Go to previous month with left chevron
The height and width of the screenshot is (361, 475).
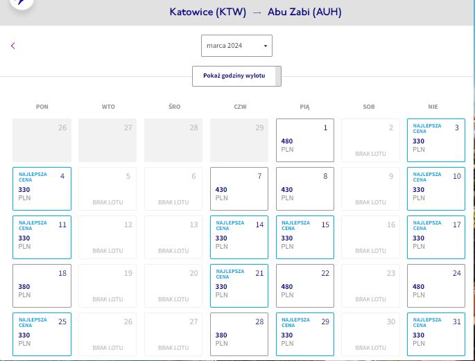[12, 46]
